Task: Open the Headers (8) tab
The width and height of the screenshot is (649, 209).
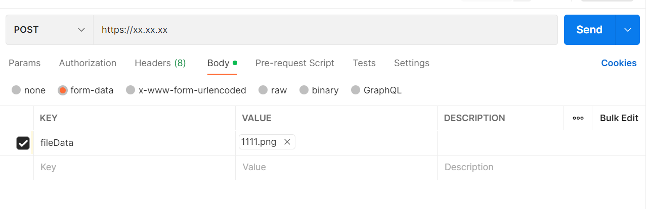Action: click(160, 63)
